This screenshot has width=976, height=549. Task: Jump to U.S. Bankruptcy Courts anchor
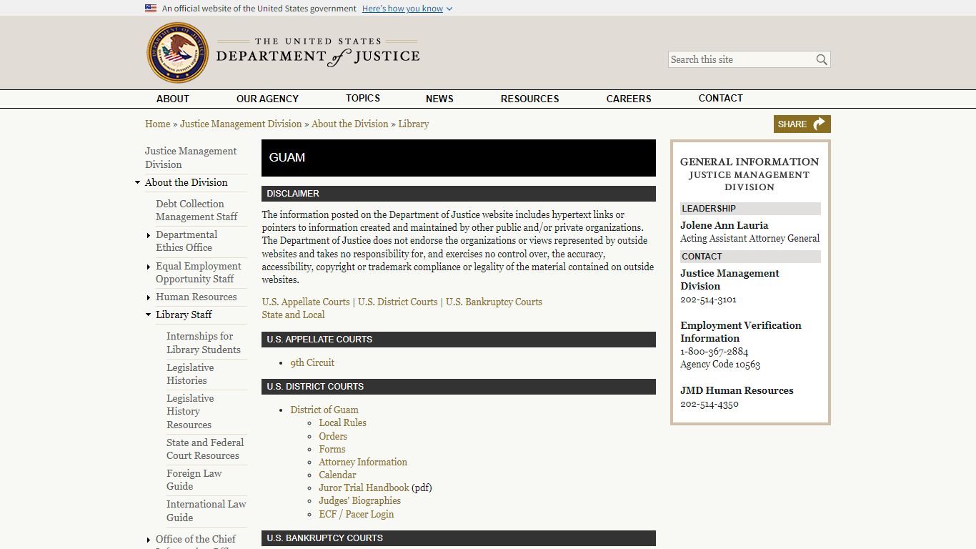494,302
